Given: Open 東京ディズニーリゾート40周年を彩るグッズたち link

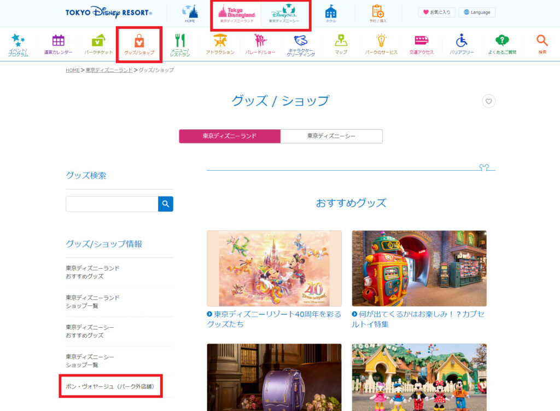Looking at the screenshot, I should pyautogui.click(x=275, y=319).
